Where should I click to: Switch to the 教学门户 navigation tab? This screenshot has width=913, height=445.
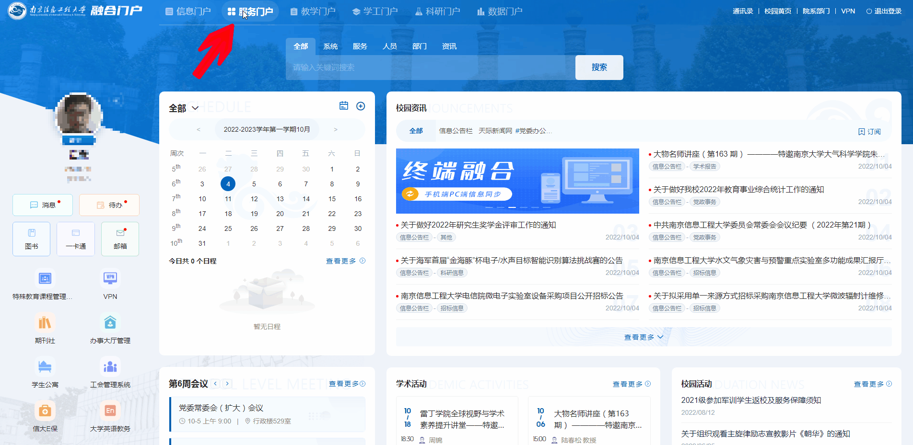(313, 11)
